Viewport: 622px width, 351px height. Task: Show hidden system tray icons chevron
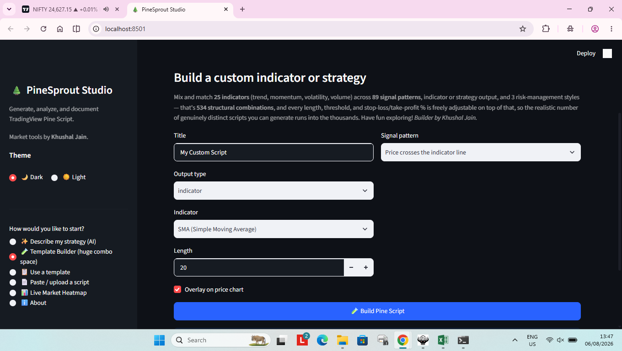(515, 340)
